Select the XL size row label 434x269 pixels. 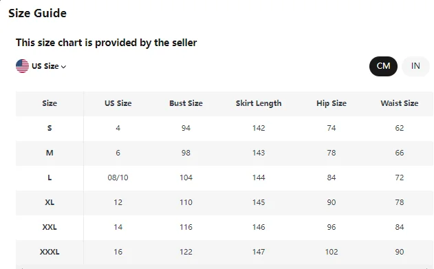(x=50, y=202)
